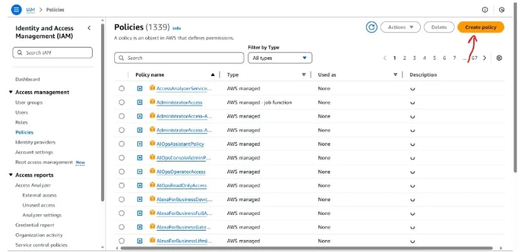This screenshot has width=523, height=252.
Task: Go to next page of policies
Action: (x=485, y=58)
